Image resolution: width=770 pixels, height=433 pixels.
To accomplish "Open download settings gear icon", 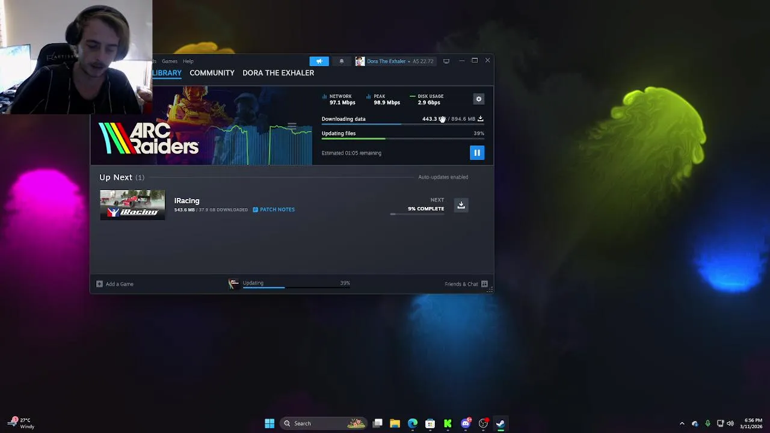I will (479, 99).
